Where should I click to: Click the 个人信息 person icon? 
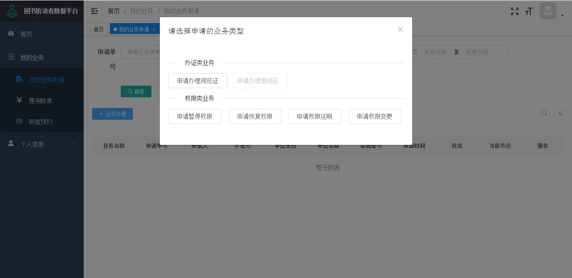[11, 144]
